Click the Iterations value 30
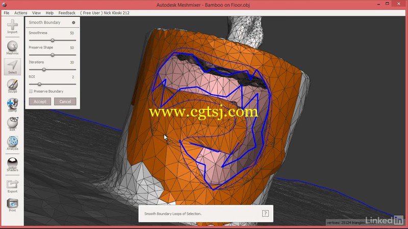408x229 pixels. (x=72, y=62)
